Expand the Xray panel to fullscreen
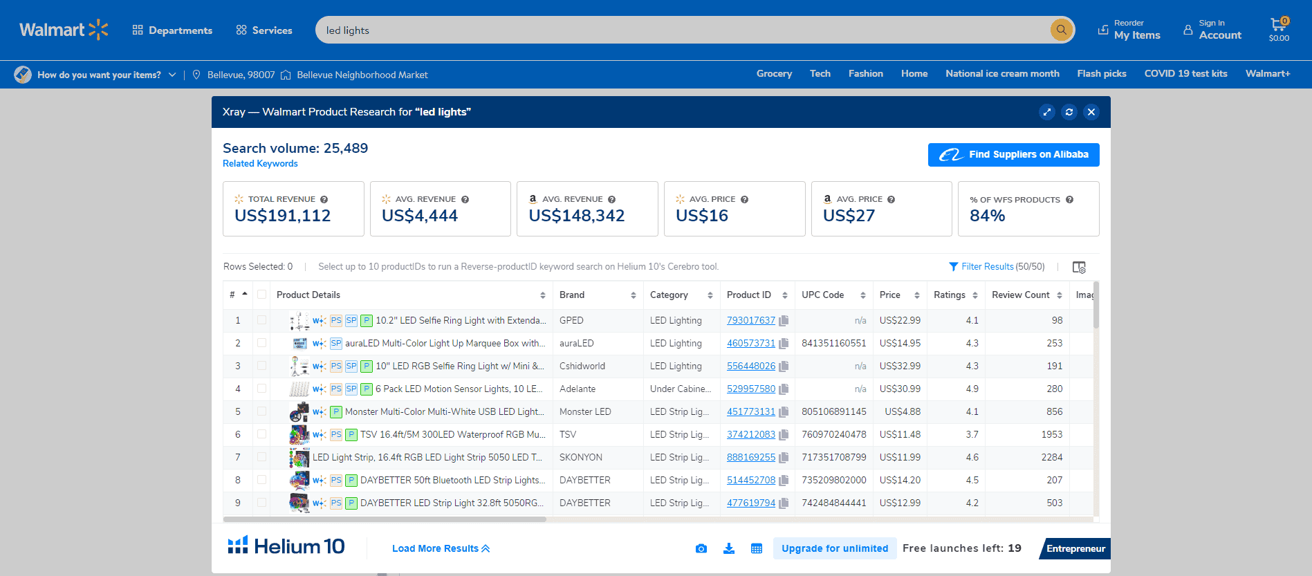1312x576 pixels. tap(1047, 112)
